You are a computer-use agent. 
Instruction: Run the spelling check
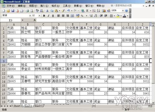(x=37, y=11)
